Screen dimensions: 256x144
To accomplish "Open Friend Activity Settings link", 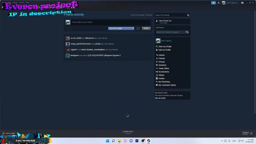I will (x=137, y=15).
